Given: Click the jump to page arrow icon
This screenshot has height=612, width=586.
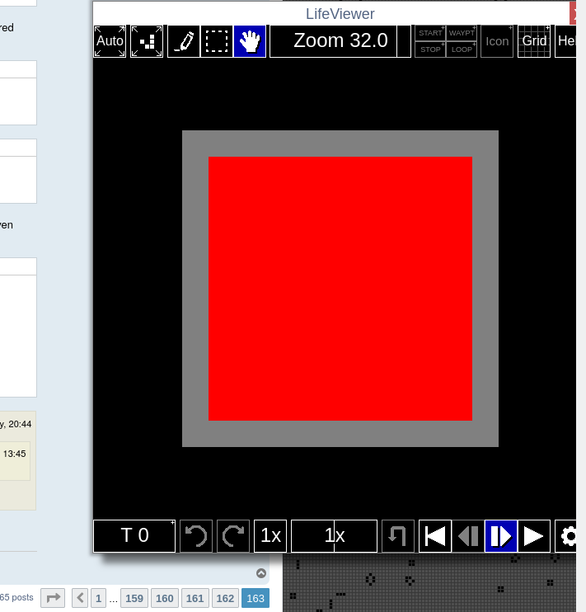Looking at the screenshot, I should point(53,598).
